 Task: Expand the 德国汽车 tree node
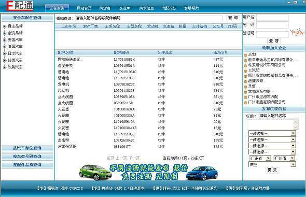tap(5, 47)
